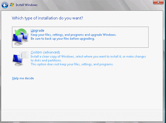Click 'Install a clean copy of Windows' line
This screenshot has height=123, width=166.
tap(88, 57)
